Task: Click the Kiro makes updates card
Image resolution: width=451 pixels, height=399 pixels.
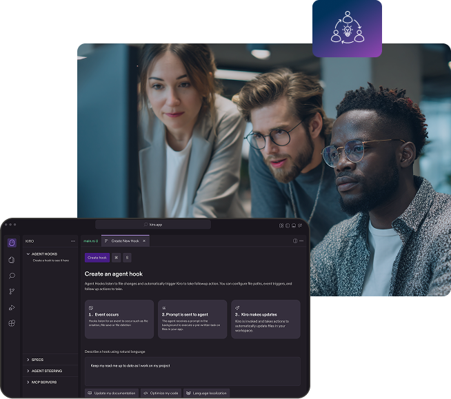Action: 265,319
